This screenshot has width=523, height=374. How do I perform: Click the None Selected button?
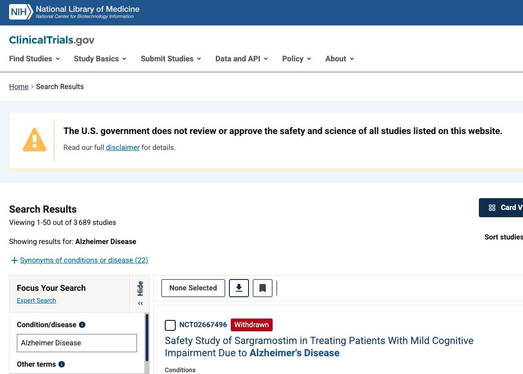click(x=193, y=288)
